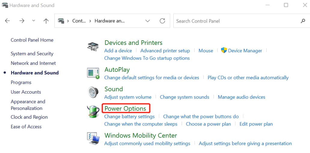Select Hardware and Sound in sidebar
This screenshot has height=153, width=310.
[x=35, y=73]
